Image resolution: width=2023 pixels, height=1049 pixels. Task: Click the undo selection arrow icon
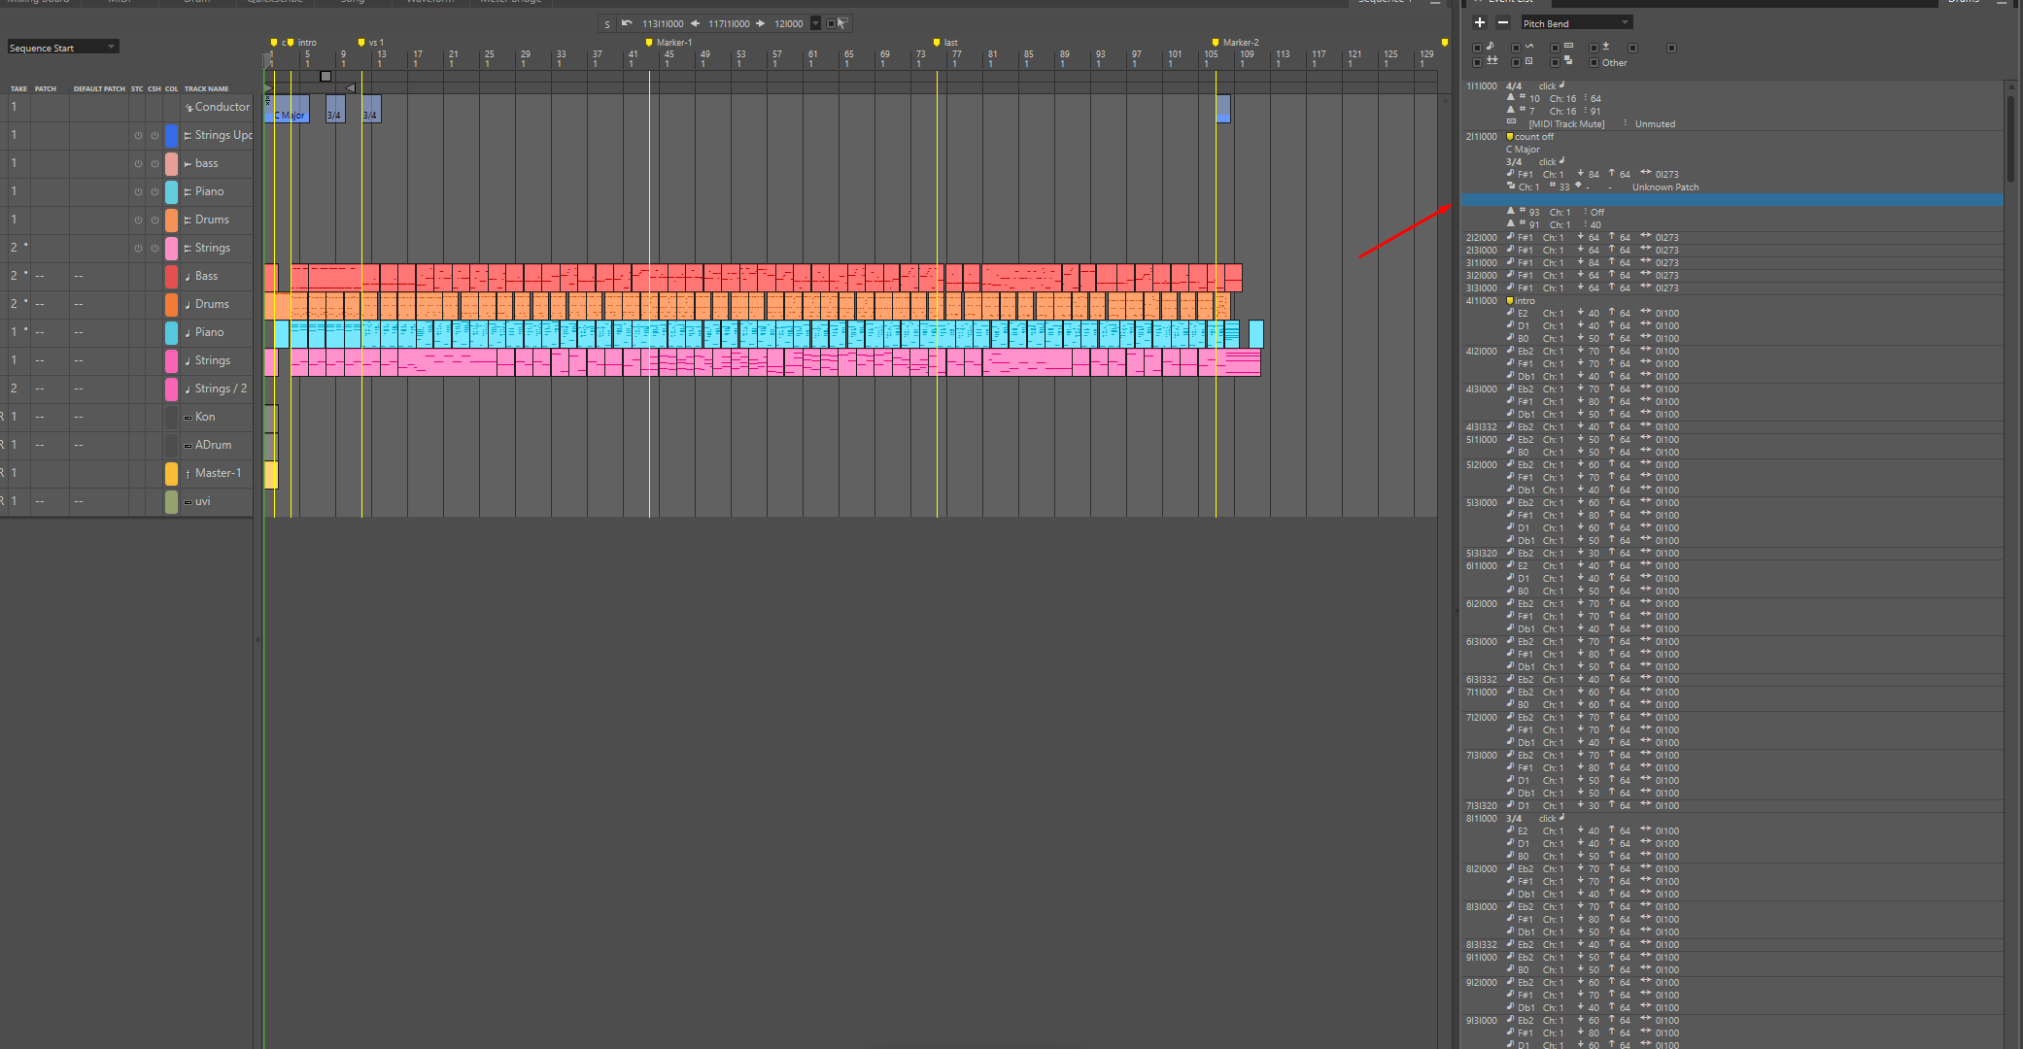pos(627,23)
